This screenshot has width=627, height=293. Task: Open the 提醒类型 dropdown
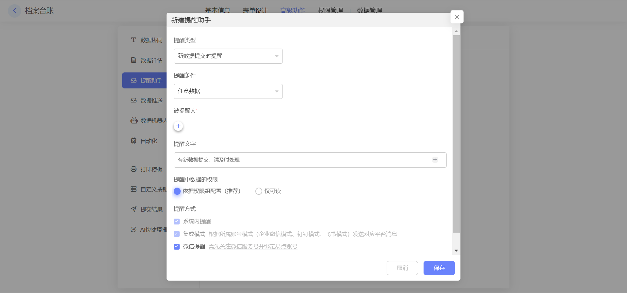pyautogui.click(x=228, y=56)
